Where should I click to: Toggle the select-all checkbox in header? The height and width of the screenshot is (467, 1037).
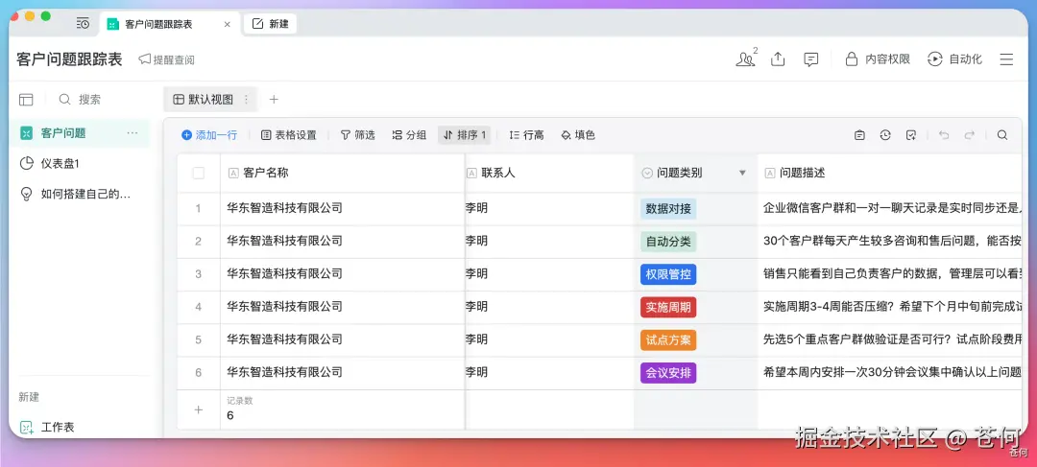[x=199, y=173]
